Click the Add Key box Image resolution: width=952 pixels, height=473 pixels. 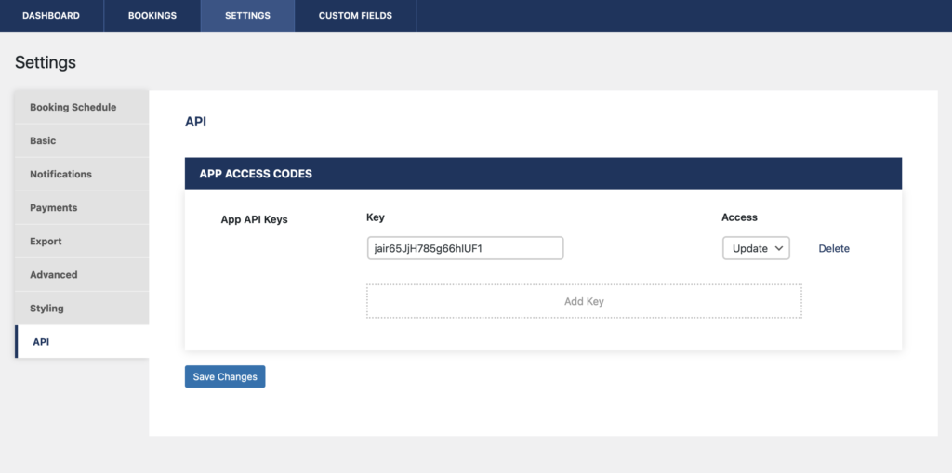[x=584, y=301]
